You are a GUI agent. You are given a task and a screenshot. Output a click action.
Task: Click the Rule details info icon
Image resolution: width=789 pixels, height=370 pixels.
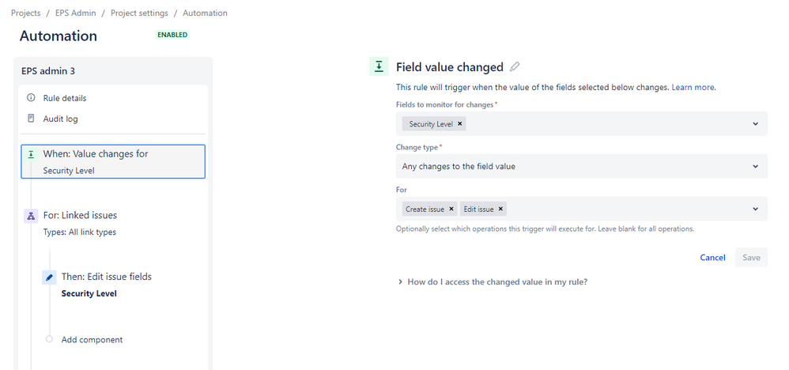[31, 98]
